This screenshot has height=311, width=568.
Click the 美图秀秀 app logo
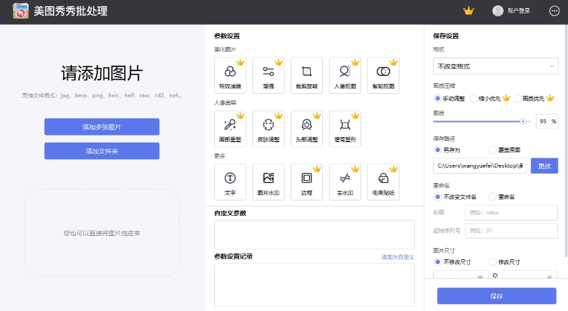pos(21,11)
